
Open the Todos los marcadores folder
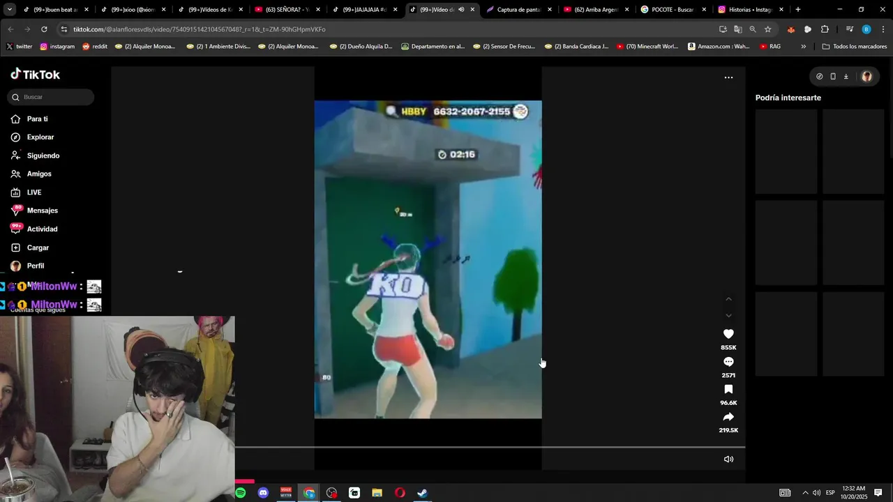855,47
